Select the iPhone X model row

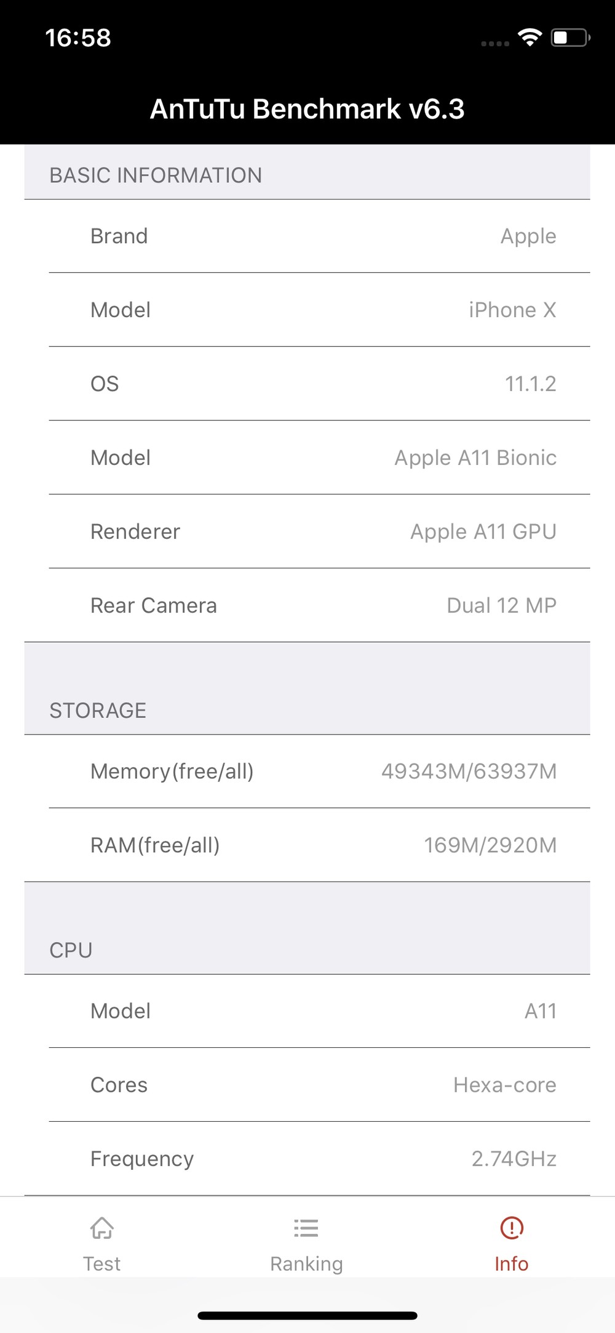tap(320, 310)
